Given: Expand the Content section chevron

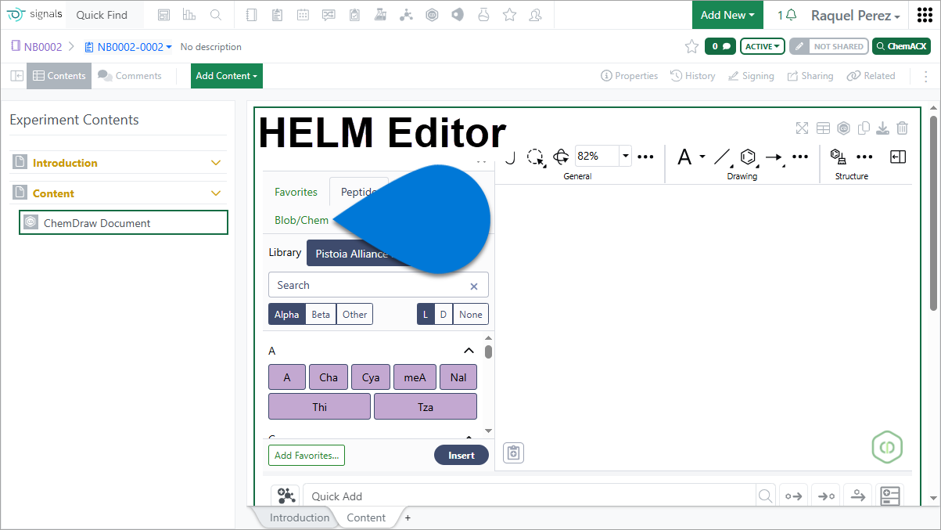Looking at the screenshot, I should click(217, 193).
